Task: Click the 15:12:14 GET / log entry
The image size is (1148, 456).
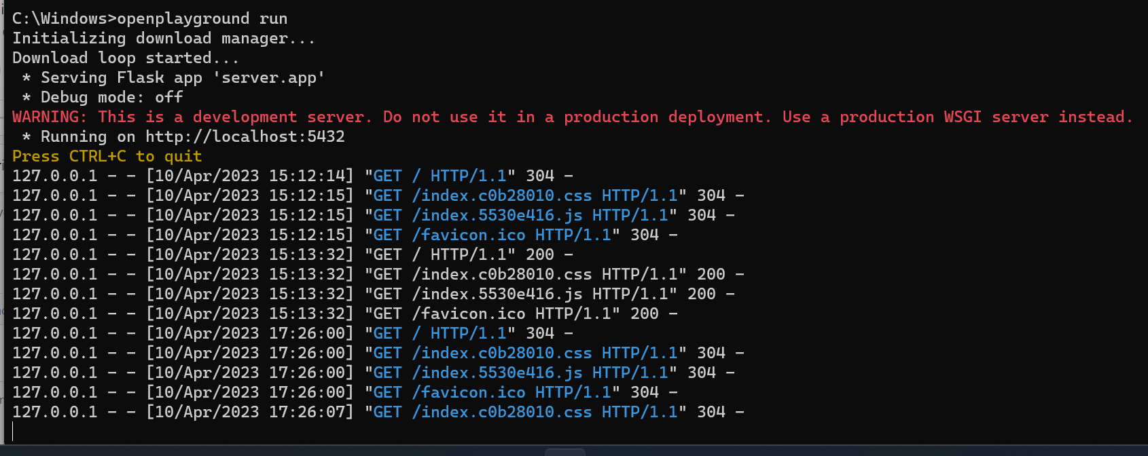Action: coord(293,176)
